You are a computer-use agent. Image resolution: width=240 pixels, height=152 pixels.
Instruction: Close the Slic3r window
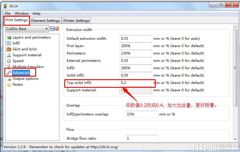232,5
